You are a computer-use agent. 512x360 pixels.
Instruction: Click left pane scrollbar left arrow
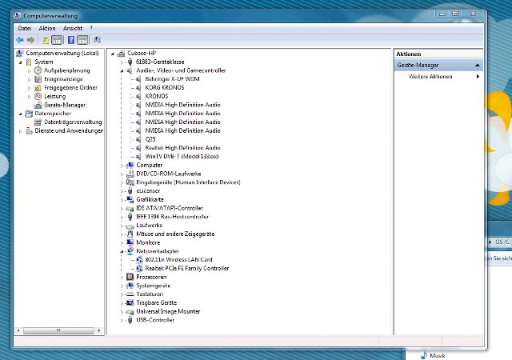coord(18,330)
